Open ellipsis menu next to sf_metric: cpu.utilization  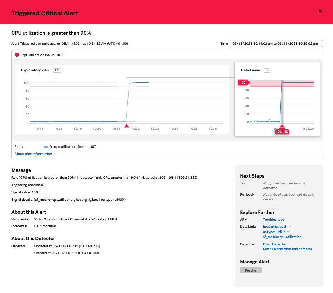tap(305, 237)
